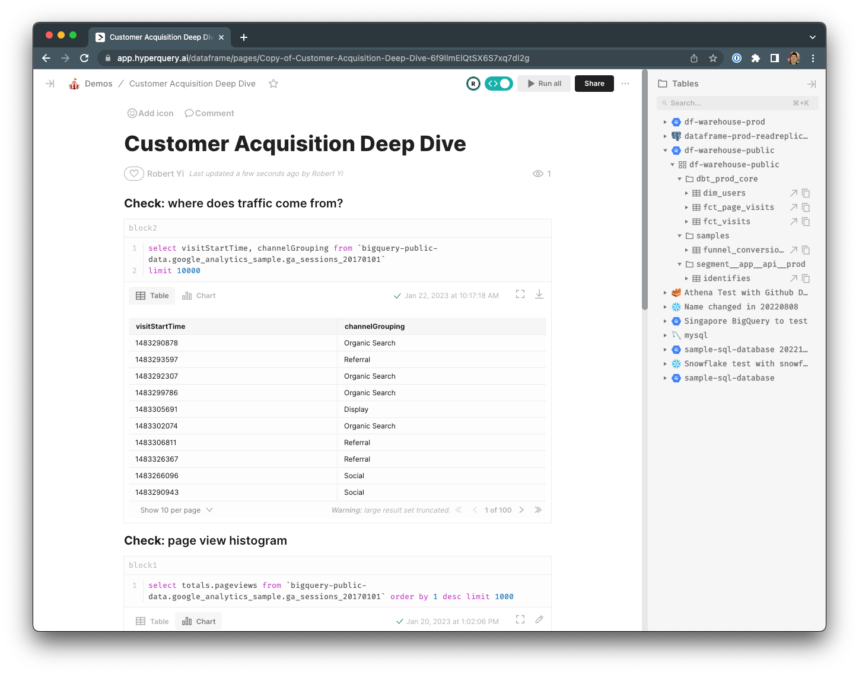This screenshot has height=675, width=859.
Task: Collapse the dbt_prod_core schema
Action: [x=679, y=178]
